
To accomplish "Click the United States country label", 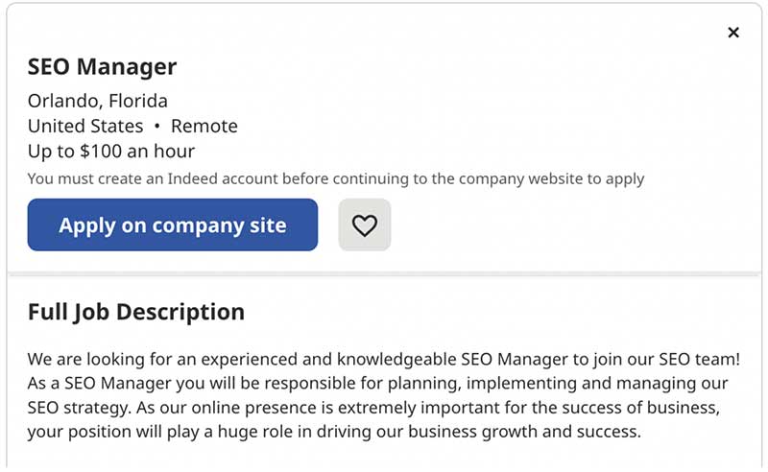I will [85, 126].
